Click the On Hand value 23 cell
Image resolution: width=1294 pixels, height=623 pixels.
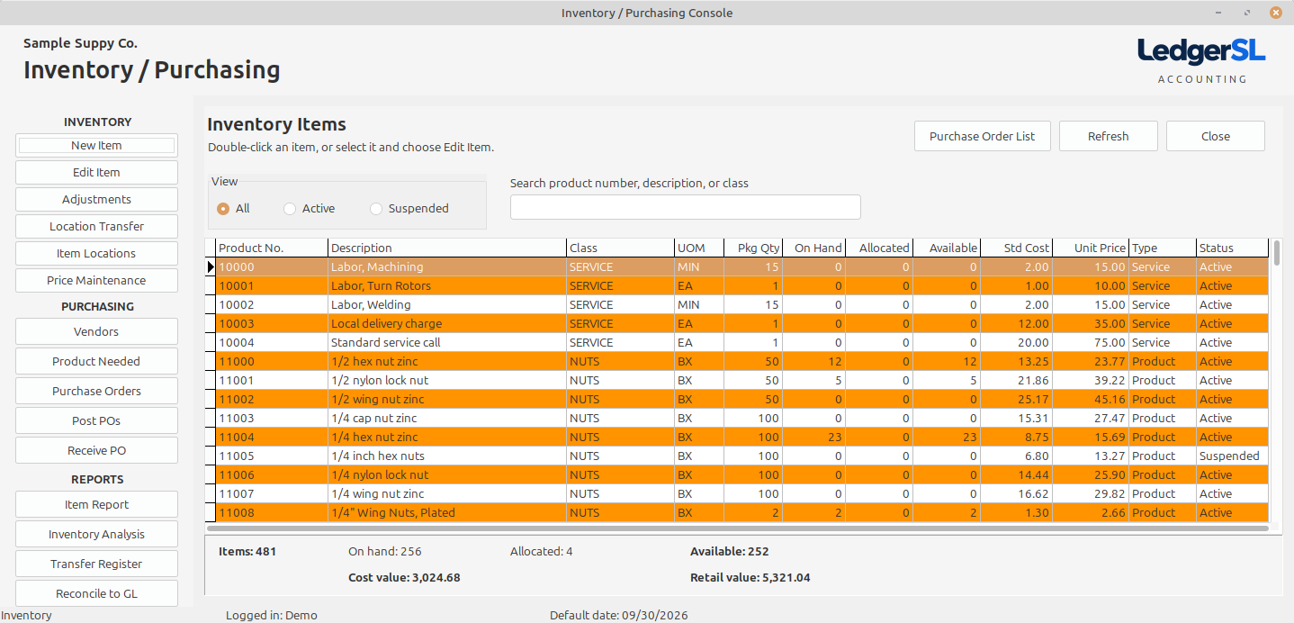814,437
